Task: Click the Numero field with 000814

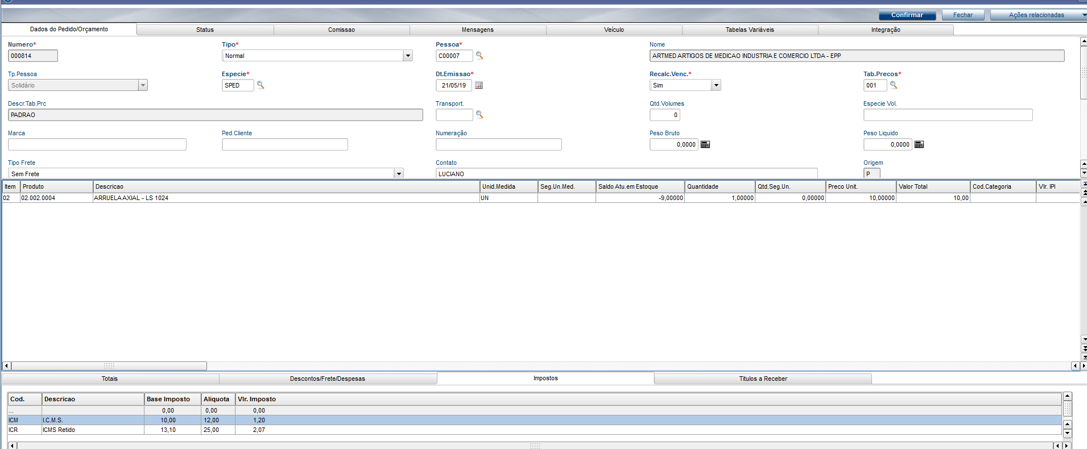Action: pyautogui.click(x=33, y=56)
